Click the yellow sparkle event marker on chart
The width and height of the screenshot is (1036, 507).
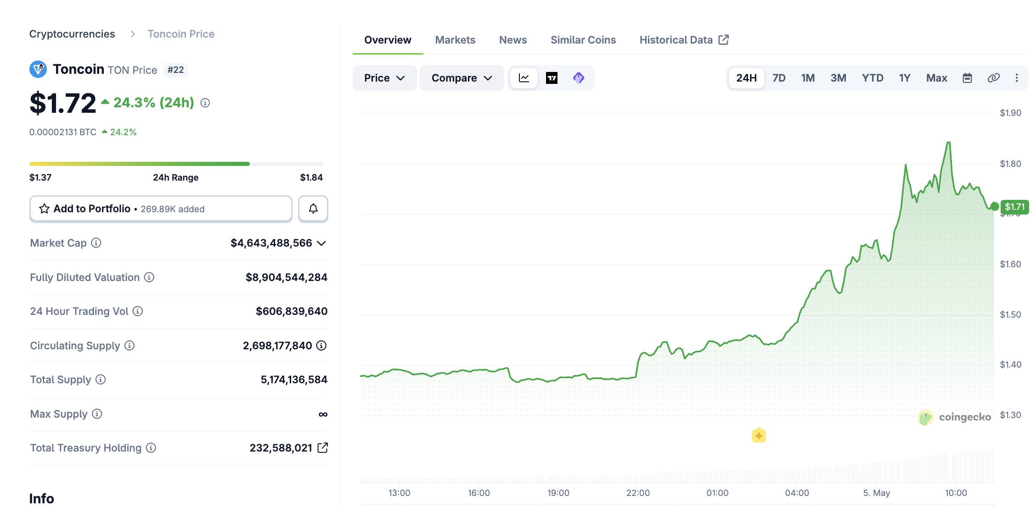click(759, 435)
